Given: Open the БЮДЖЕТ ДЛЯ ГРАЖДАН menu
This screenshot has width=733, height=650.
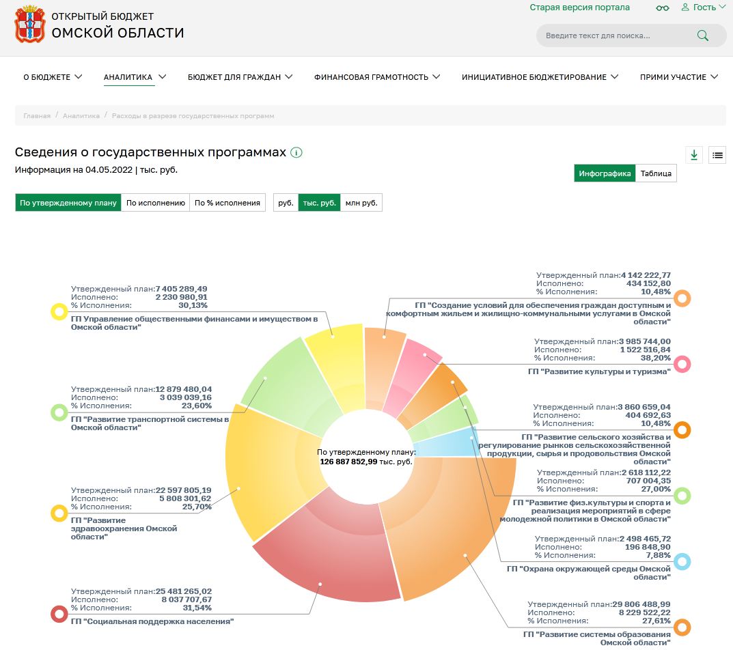Looking at the screenshot, I should coord(240,77).
